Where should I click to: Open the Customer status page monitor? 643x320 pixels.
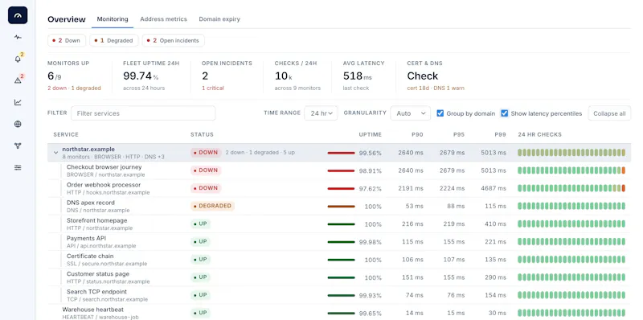pyautogui.click(x=98, y=274)
